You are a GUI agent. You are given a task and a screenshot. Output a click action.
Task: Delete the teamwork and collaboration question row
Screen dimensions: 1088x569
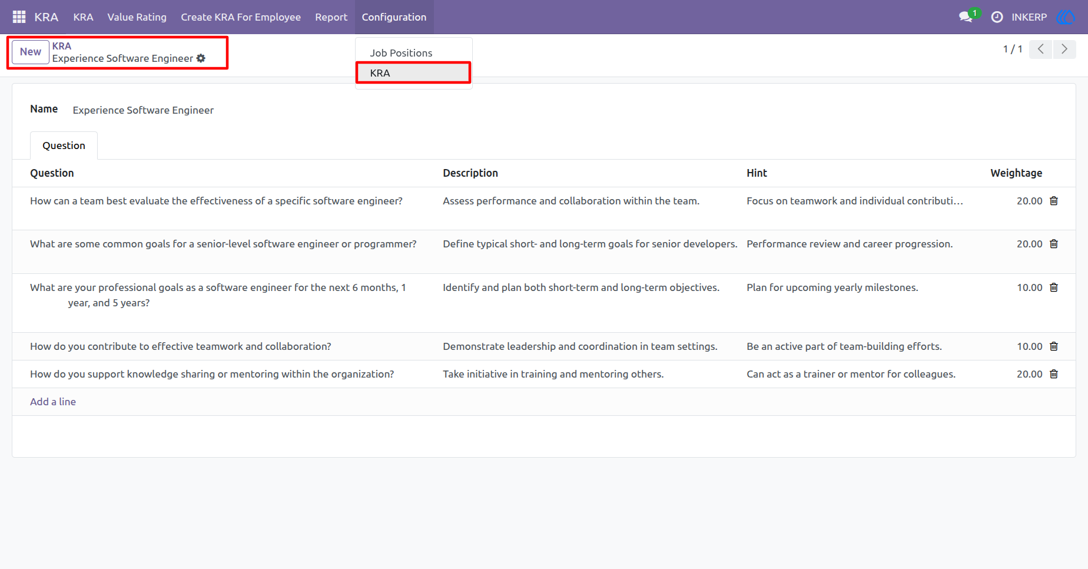click(1054, 346)
